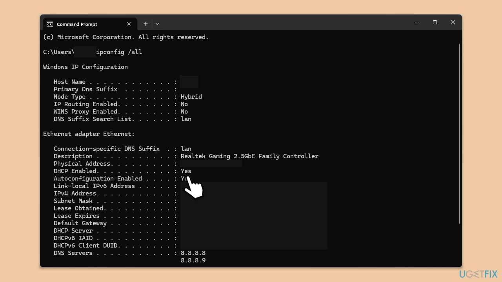Click the Primary Dns Suffix line
502x282 pixels.
115,89
